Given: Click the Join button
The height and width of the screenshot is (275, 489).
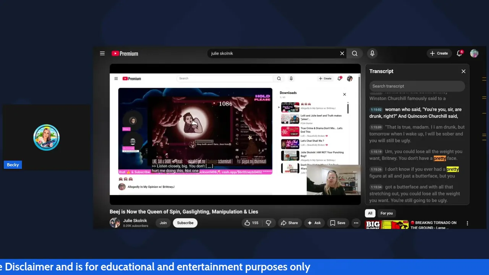Looking at the screenshot, I should tap(163, 223).
